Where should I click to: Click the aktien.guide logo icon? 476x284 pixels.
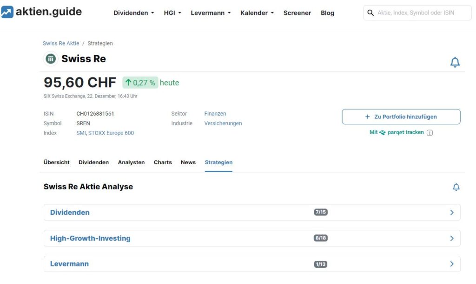tap(7, 12)
